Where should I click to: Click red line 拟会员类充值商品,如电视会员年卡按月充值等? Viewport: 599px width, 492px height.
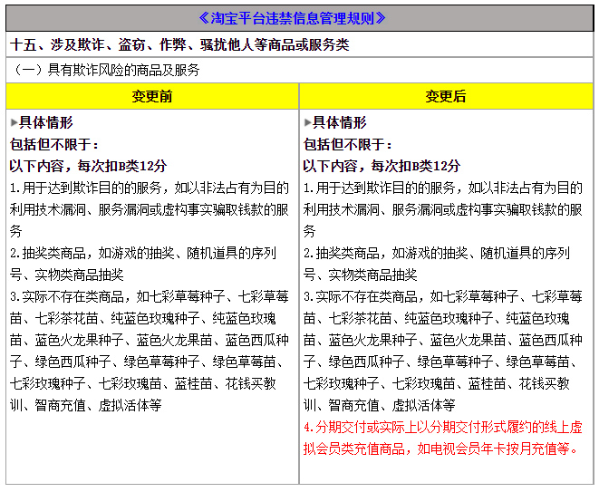(x=440, y=449)
